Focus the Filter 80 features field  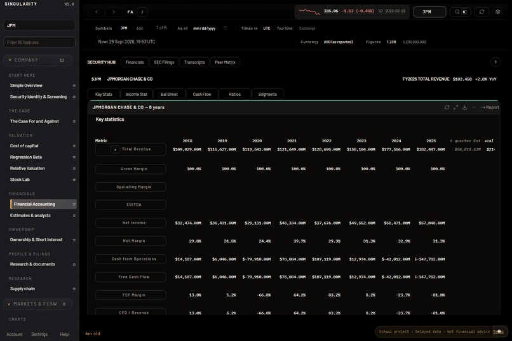pos(39,43)
